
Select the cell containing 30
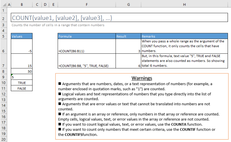tap(22, 71)
